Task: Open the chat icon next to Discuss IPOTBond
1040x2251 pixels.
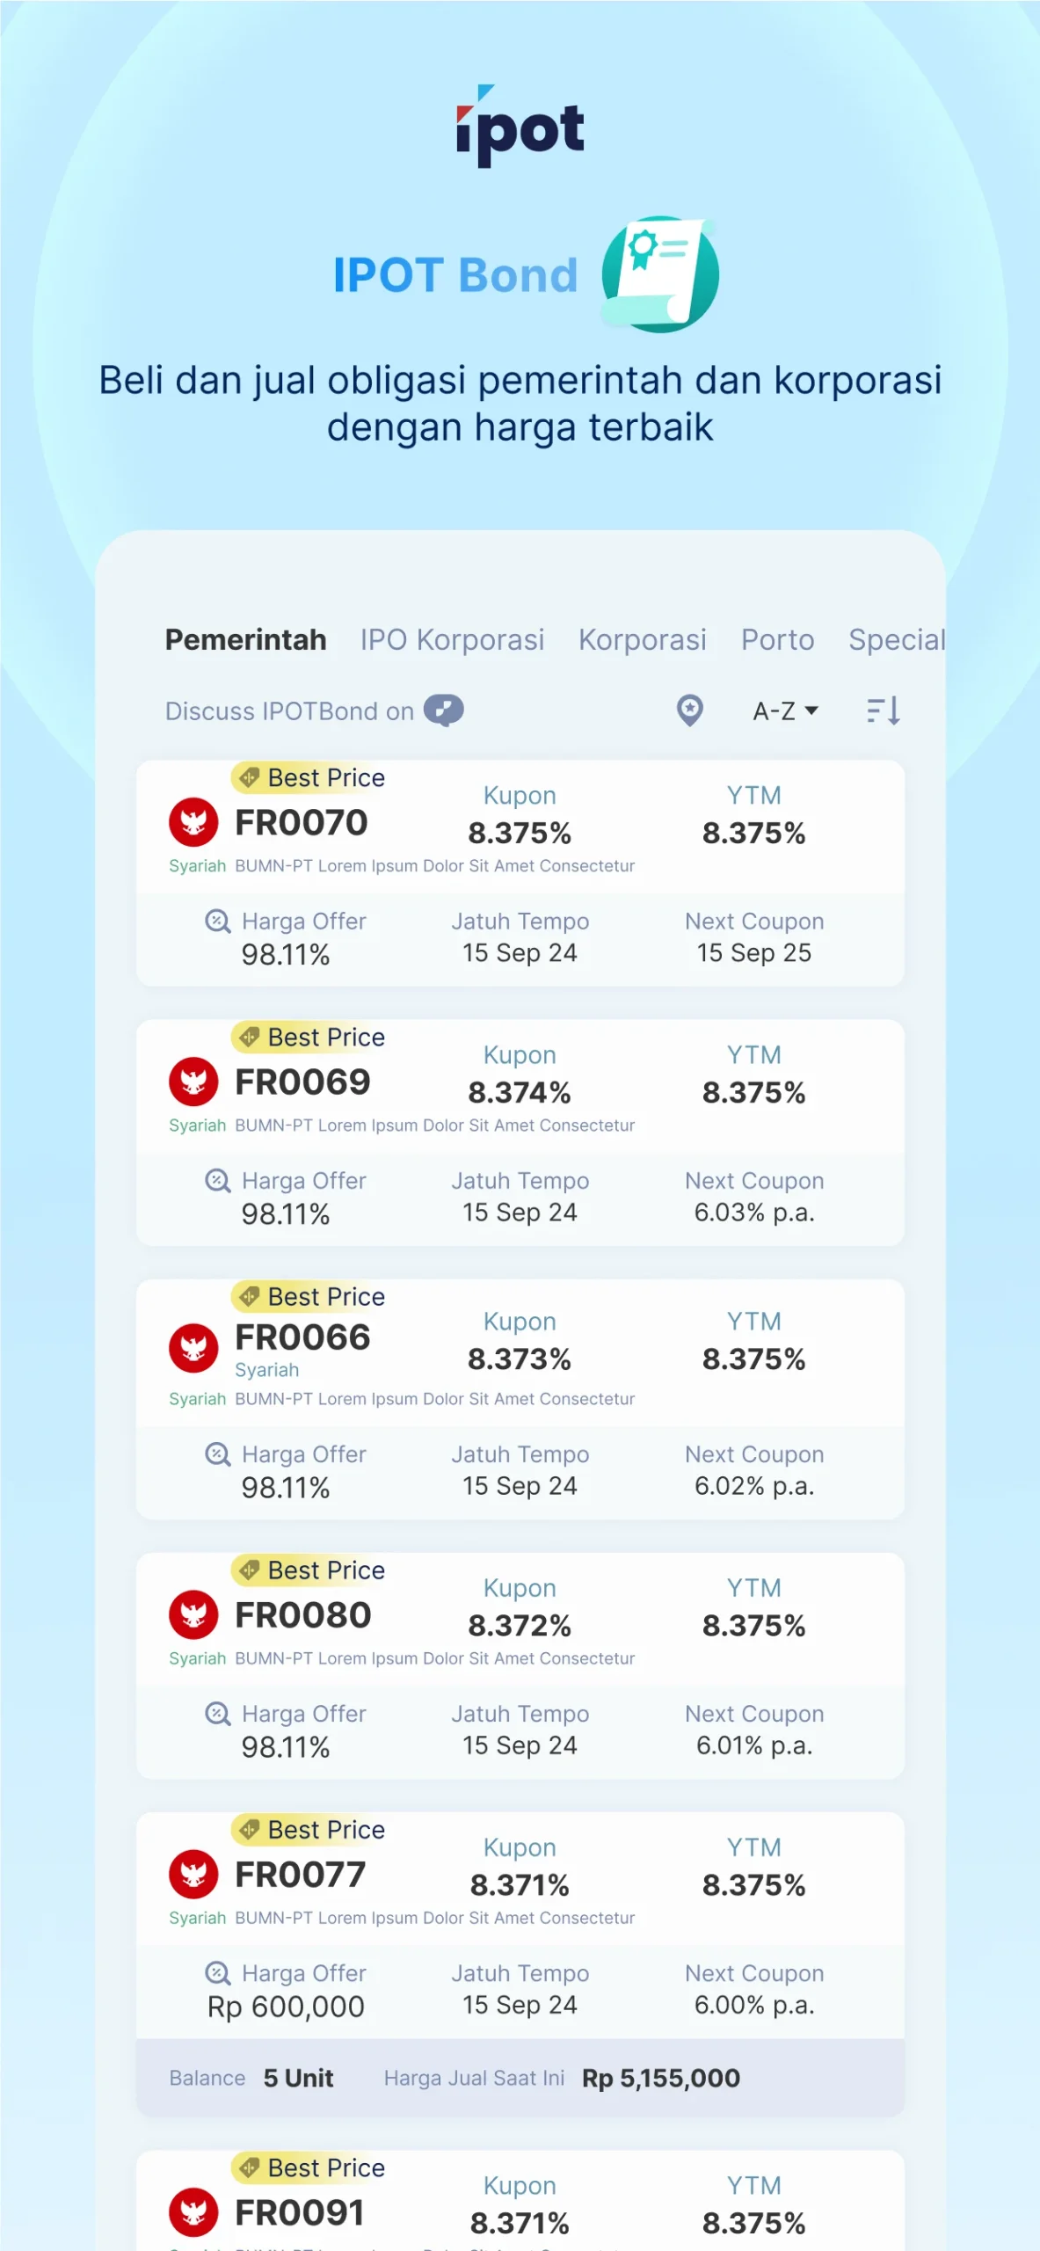Action: [x=445, y=710]
